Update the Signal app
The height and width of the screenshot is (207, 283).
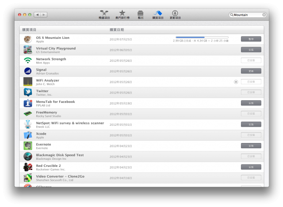(x=251, y=71)
